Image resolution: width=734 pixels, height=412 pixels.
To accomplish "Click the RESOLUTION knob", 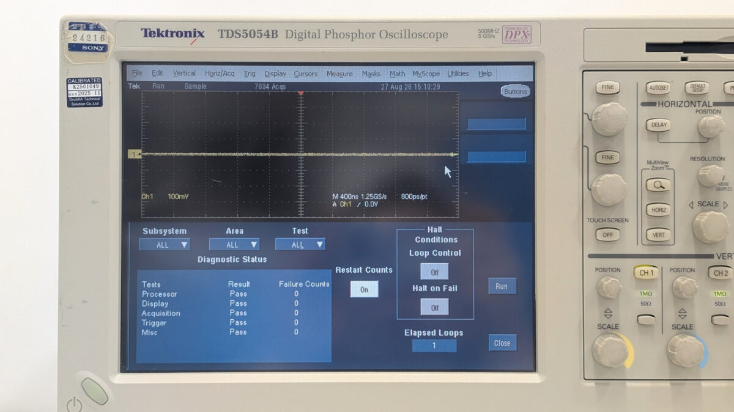I will 710,175.
